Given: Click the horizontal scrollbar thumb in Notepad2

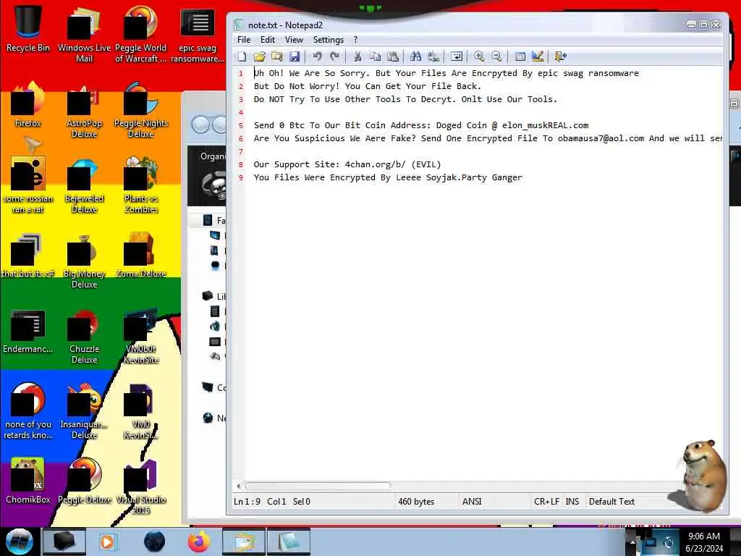Looking at the screenshot, I should [x=318, y=486].
